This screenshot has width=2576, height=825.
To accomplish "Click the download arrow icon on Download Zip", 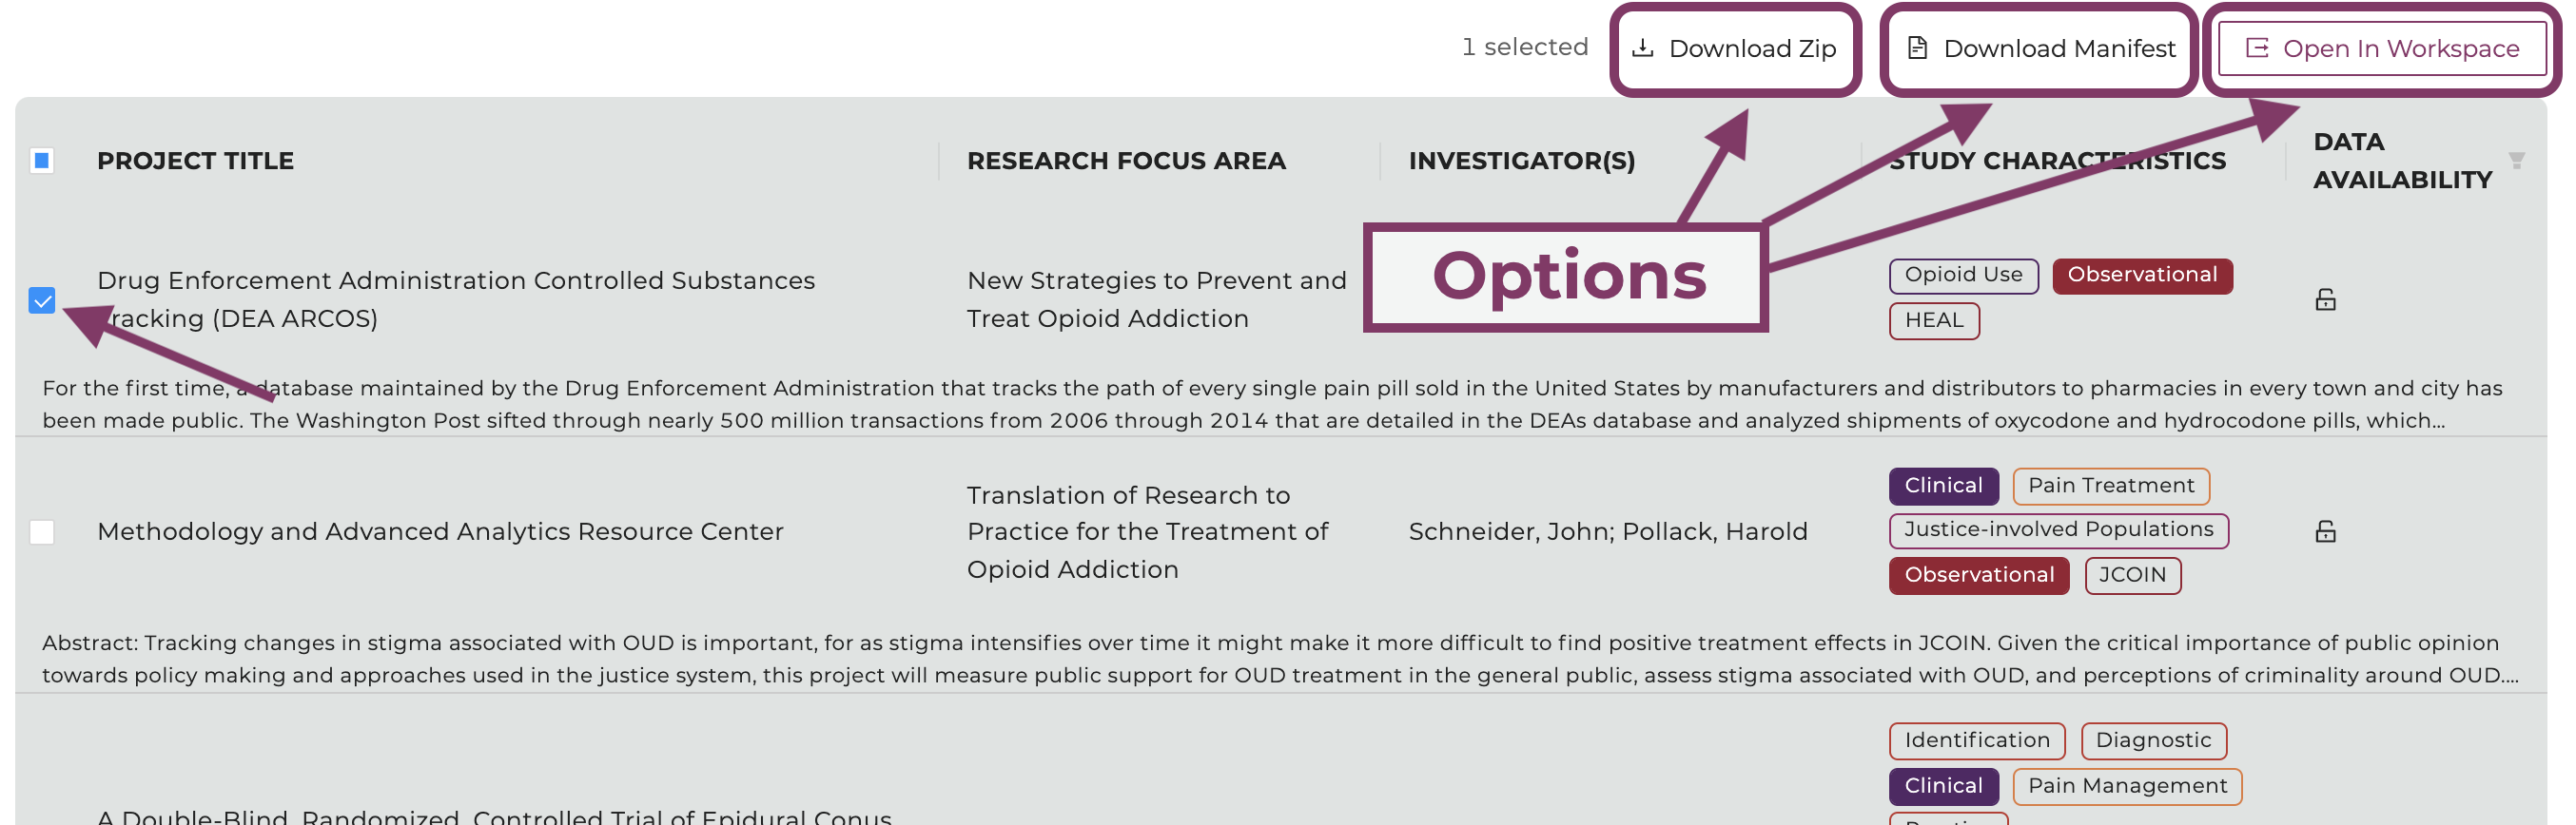I will [1643, 48].
